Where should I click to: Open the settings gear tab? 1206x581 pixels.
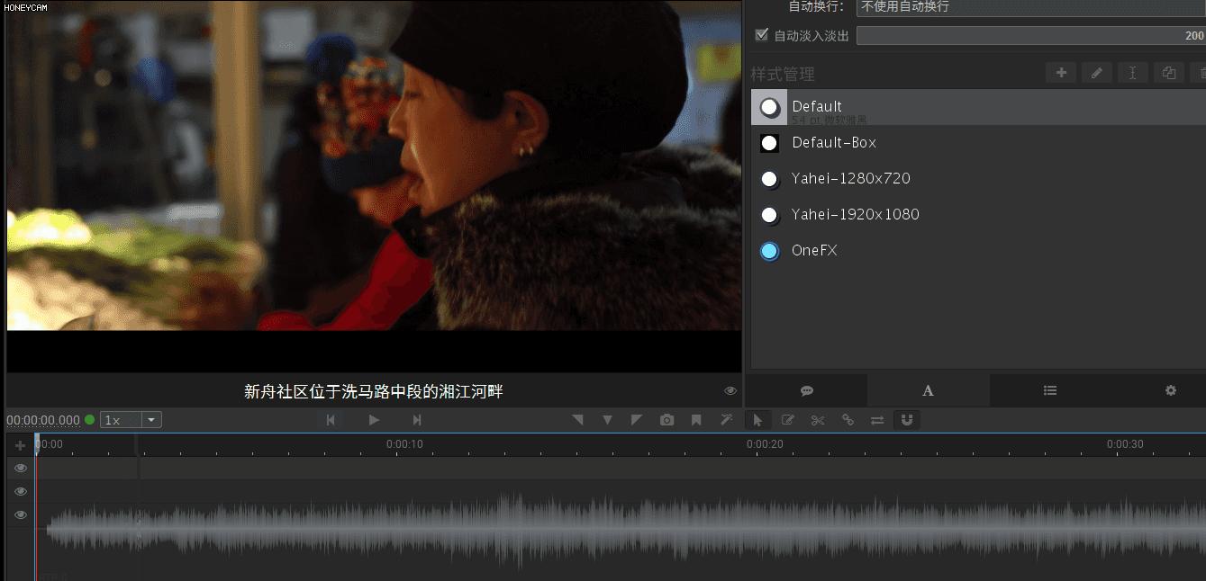[x=1171, y=390]
